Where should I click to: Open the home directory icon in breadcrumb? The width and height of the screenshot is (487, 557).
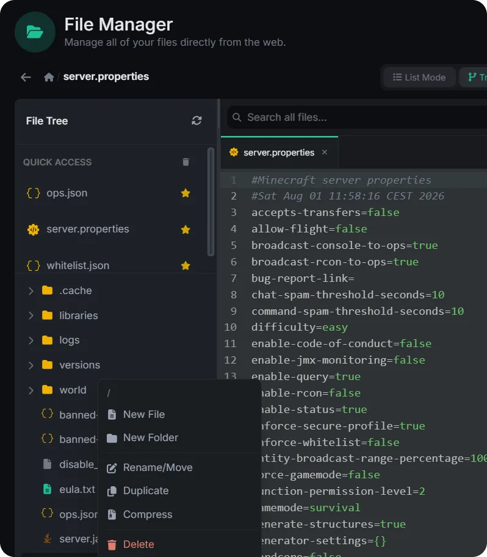click(x=49, y=77)
